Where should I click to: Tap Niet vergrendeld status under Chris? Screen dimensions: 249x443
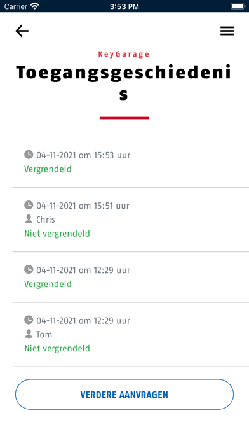tap(57, 234)
